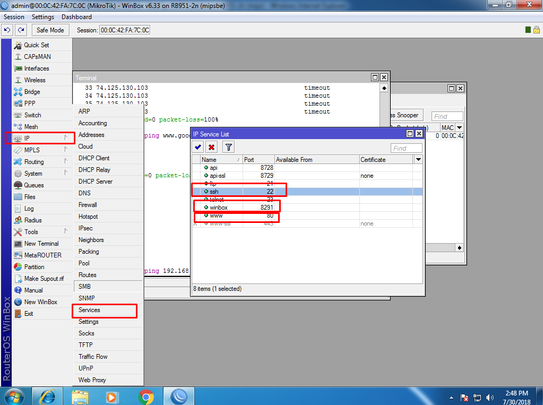Open Windows Start button
This screenshot has height=405, width=543.
click(14, 397)
